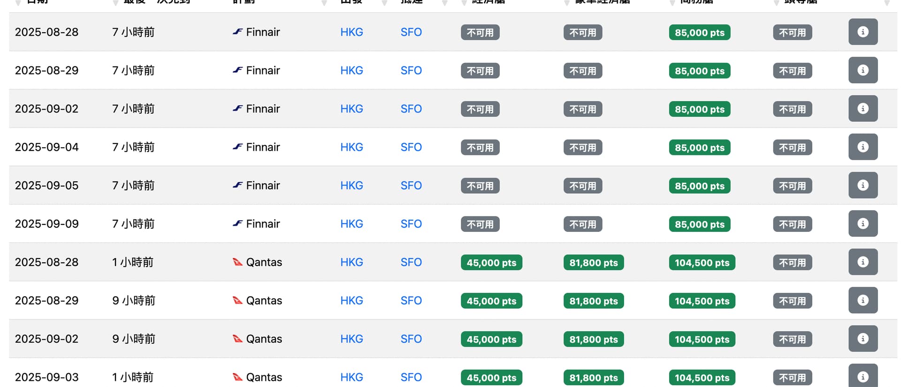Click Finnair airline name in 2025-09-05 row
901x387 pixels.
[x=263, y=186]
